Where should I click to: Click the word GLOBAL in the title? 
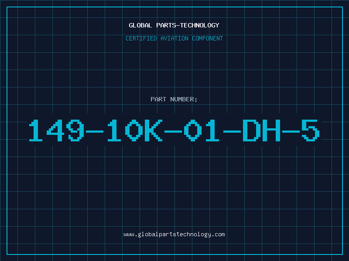coord(140,25)
